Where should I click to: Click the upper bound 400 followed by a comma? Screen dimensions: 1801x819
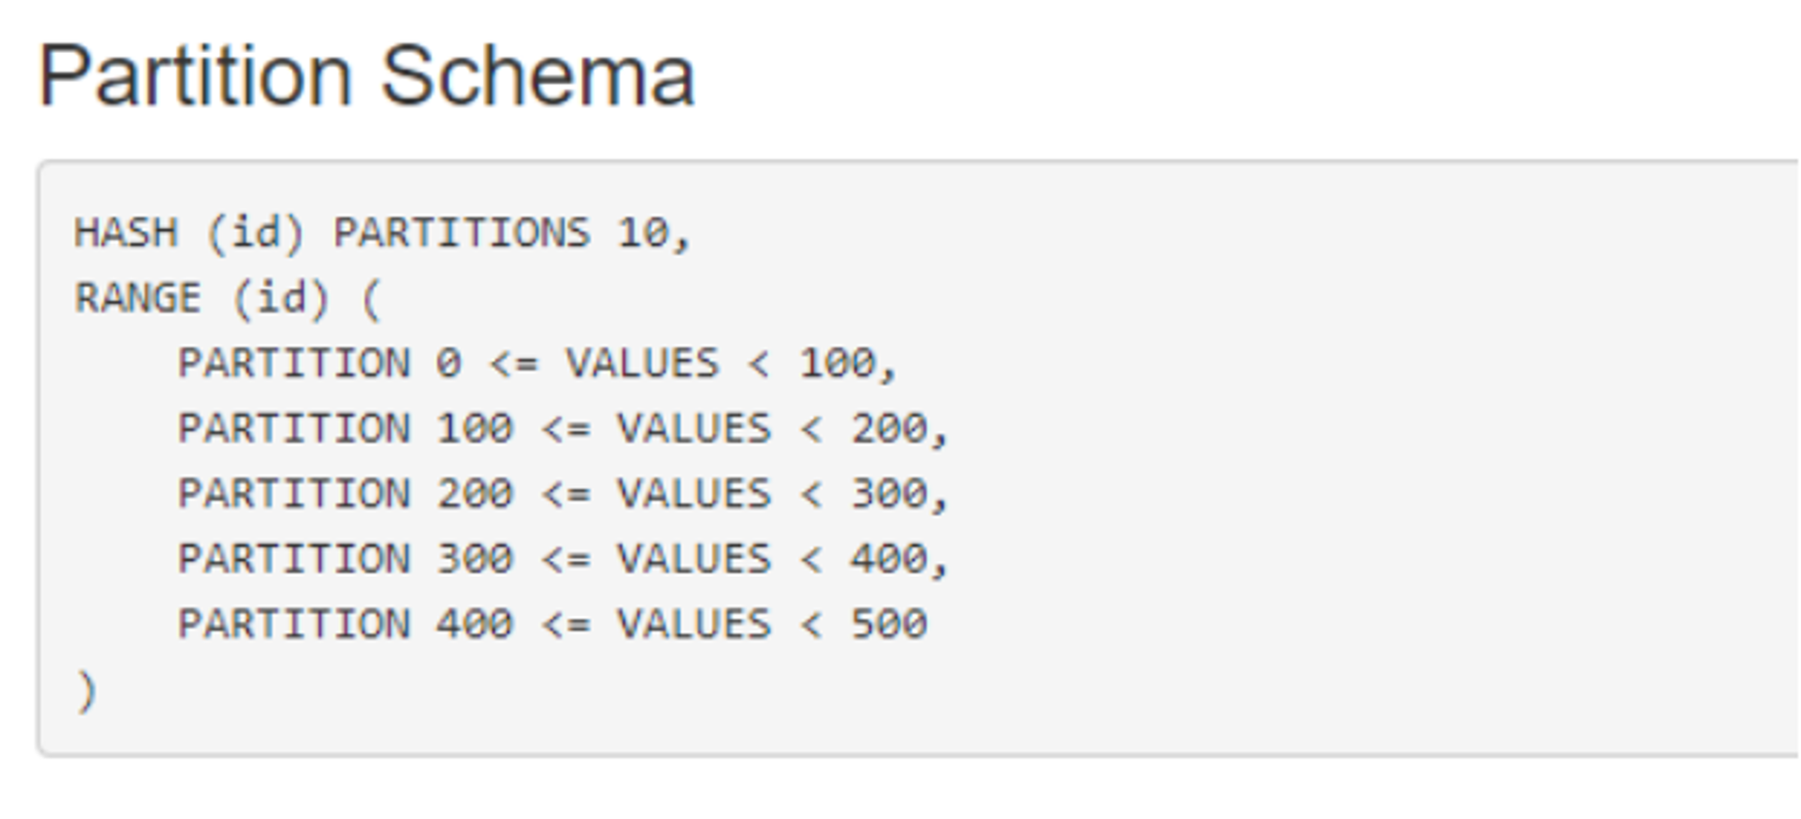click(890, 559)
